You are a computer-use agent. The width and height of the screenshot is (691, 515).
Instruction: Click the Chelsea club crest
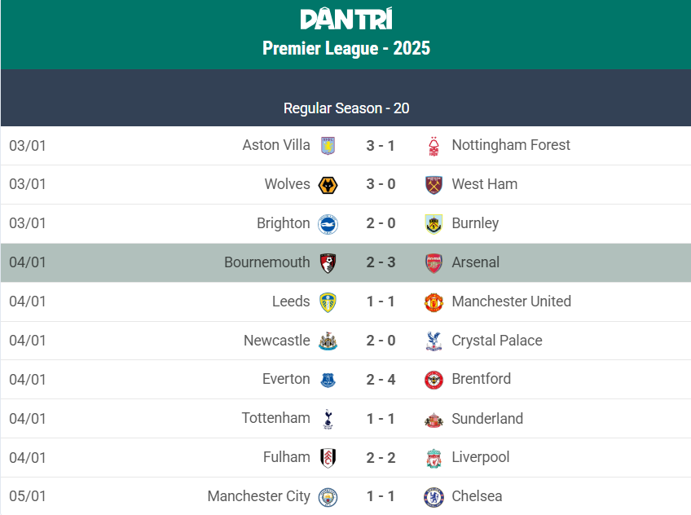[434, 497]
